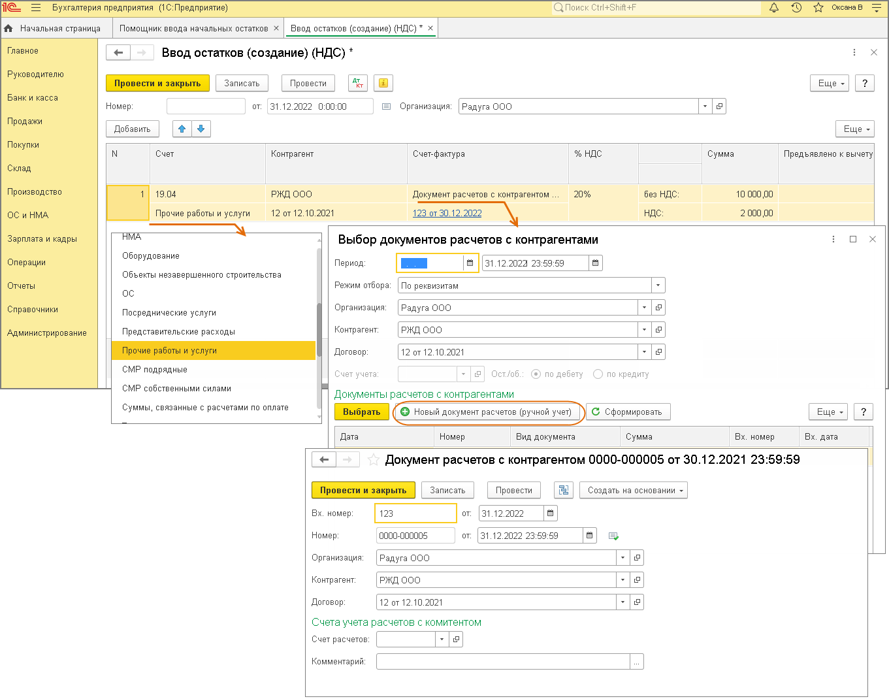The image size is (889, 699).
Task: Click back arrow in Документ расчетов form
Action: (324, 460)
